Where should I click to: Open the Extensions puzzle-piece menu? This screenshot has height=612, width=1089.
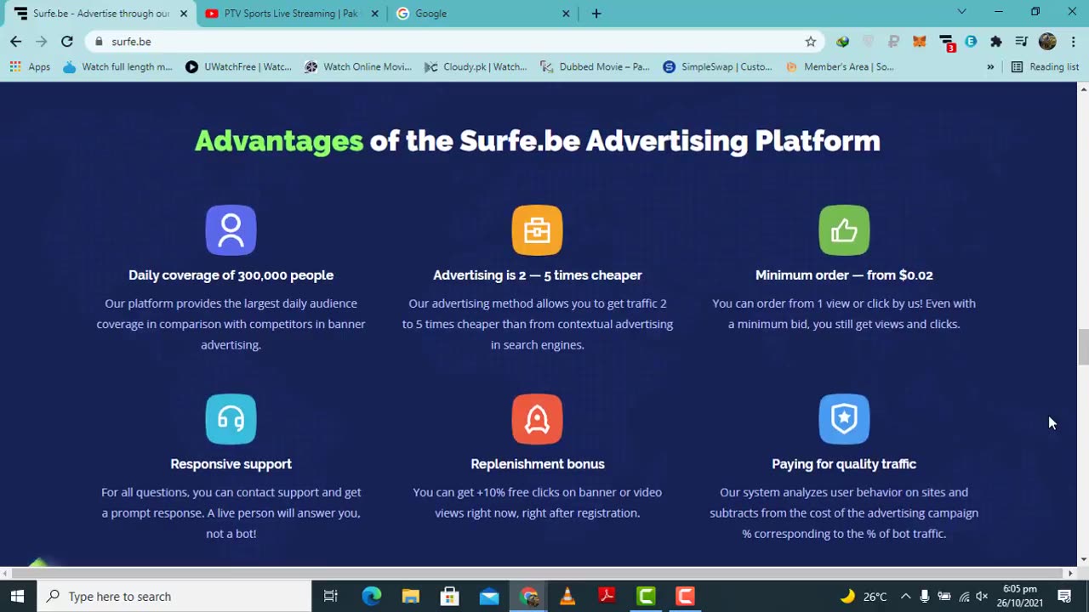tap(995, 41)
